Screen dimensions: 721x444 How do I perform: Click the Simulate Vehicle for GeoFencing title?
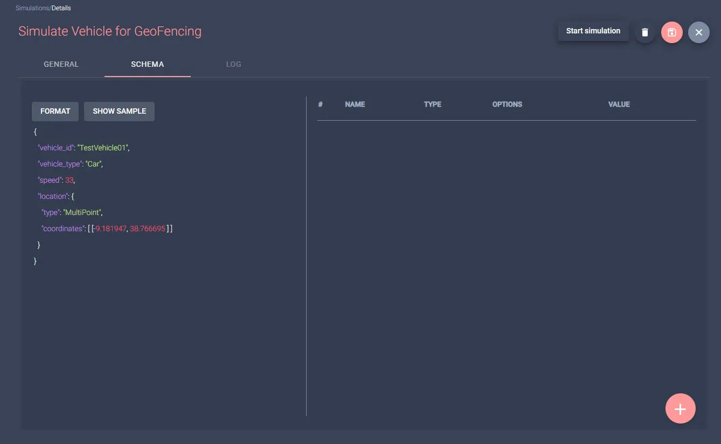tap(110, 31)
